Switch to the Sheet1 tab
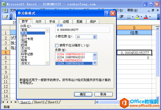This screenshot has width=161, height=110. 26,102
